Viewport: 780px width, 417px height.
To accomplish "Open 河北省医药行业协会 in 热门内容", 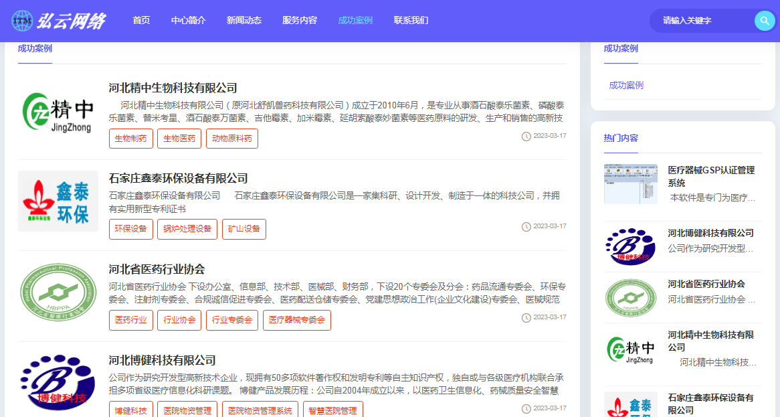I will [706, 284].
